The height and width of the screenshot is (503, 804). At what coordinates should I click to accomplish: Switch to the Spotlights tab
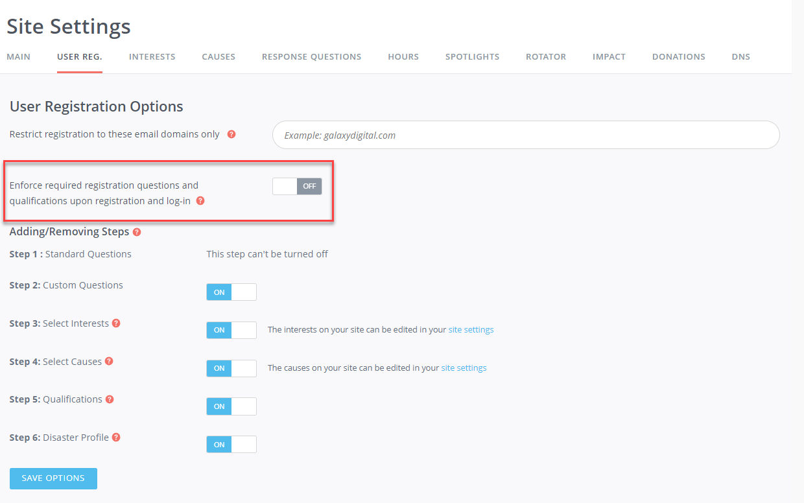click(473, 57)
